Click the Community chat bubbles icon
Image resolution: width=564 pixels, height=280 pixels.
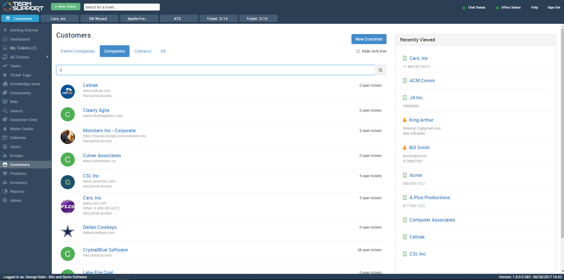5,93
